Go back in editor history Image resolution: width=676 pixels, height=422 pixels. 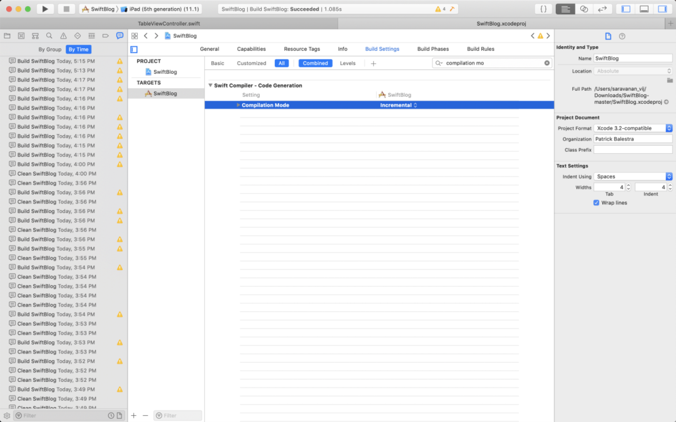click(146, 36)
